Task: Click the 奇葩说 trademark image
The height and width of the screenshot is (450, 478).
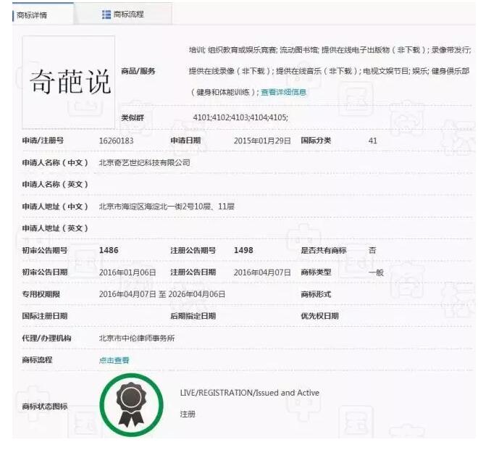Action: point(69,82)
